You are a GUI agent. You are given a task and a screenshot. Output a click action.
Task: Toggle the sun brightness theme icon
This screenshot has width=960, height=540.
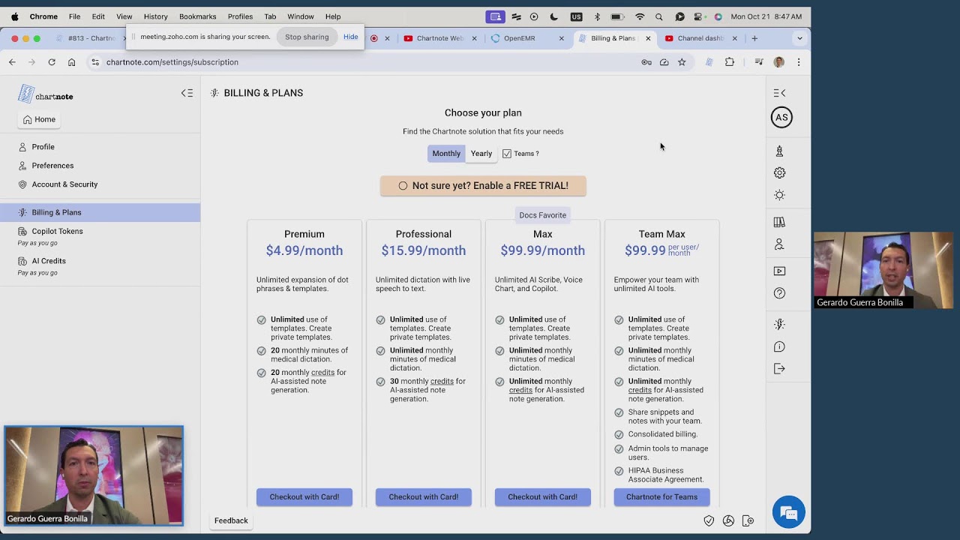[x=779, y=195]
